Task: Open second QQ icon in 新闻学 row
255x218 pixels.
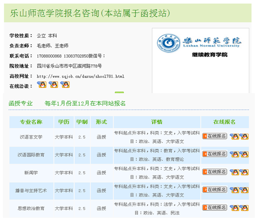Action: pos(244,172)
